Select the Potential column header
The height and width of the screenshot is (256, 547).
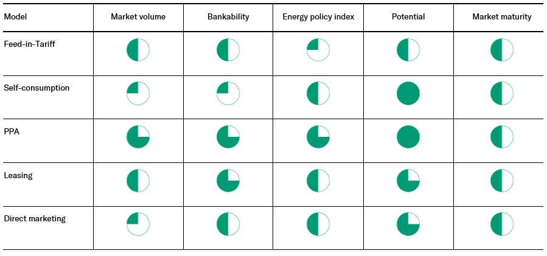click(x=408, y=17)
